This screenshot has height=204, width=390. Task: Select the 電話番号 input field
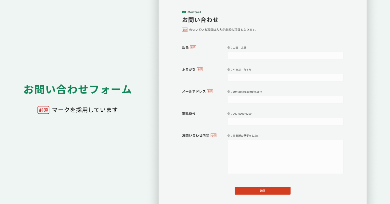[x=285, y=121]
